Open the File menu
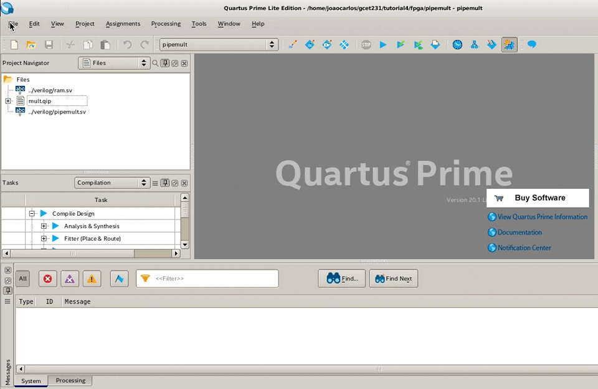The image size is (598, 389). tap(13, 24)
